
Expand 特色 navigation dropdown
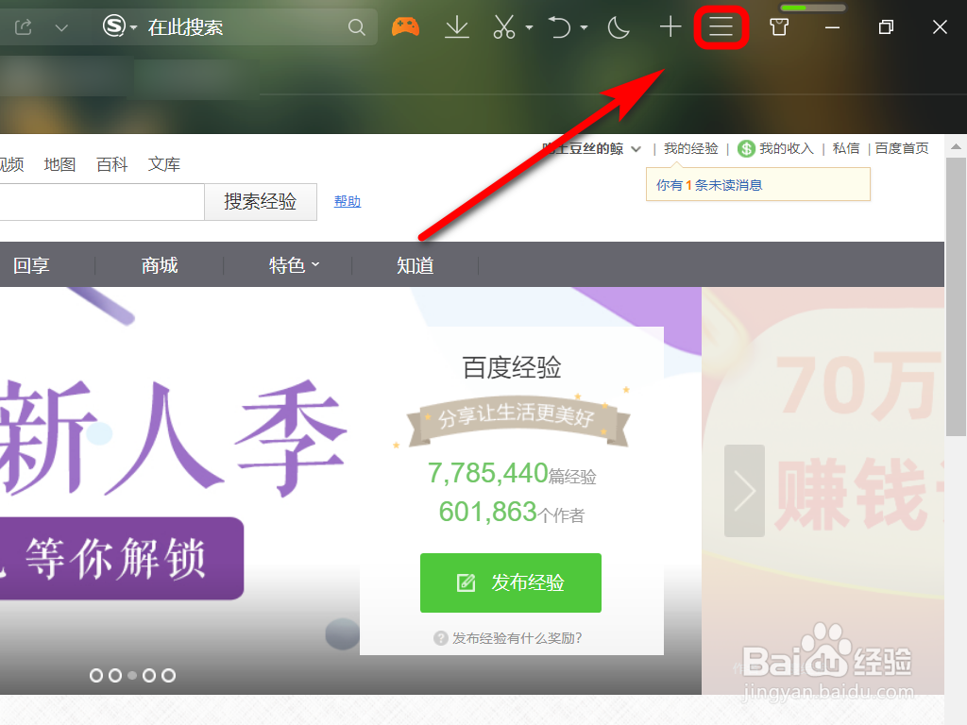click(x=294, y=265)
